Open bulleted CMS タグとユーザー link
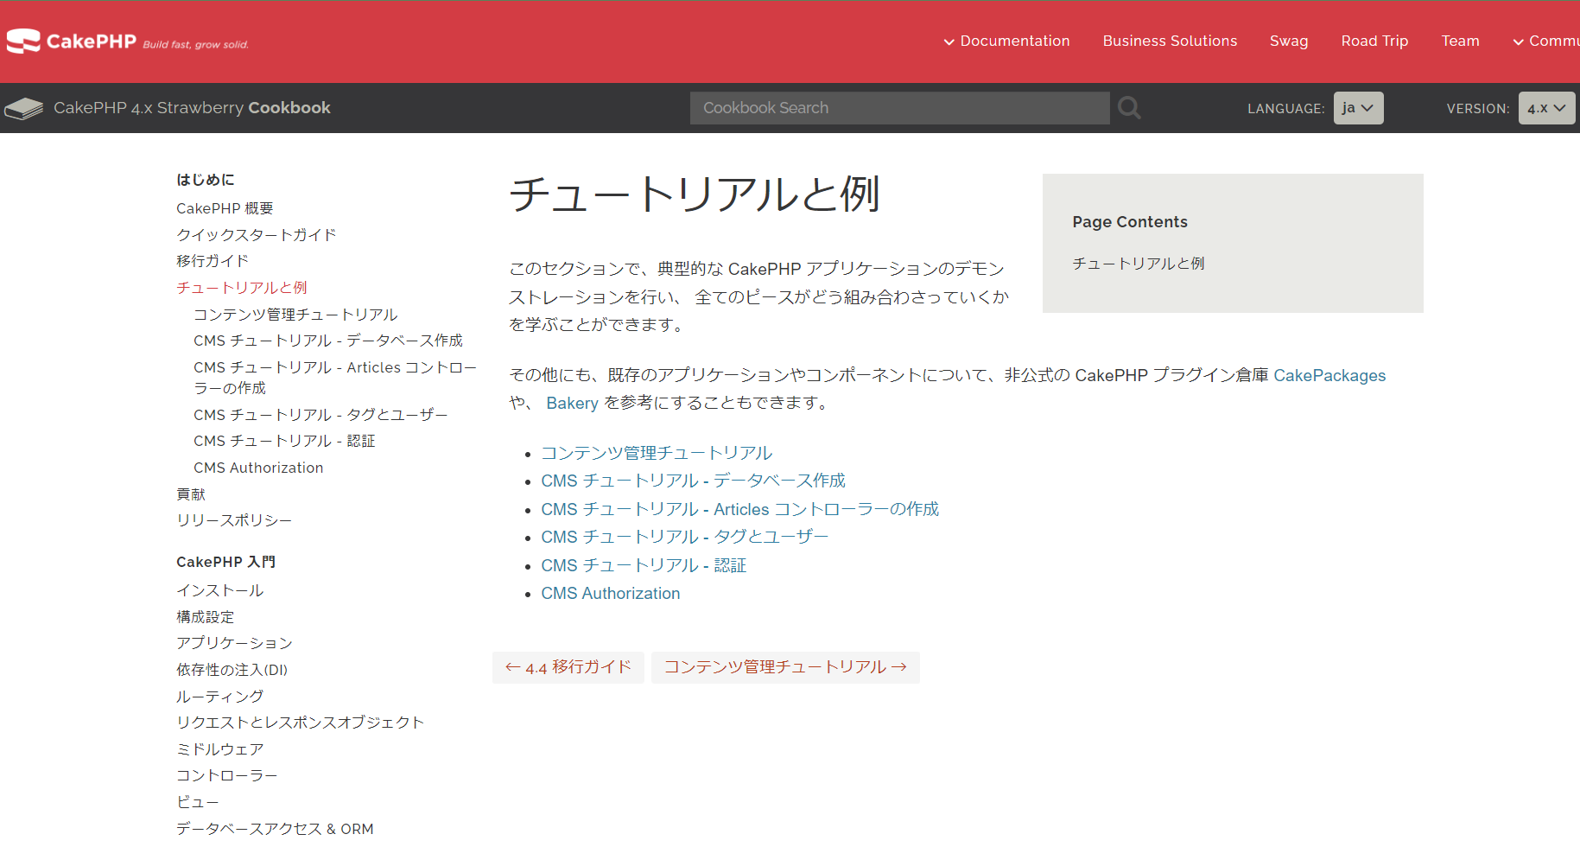This screenshot has width=1580, height=847. 684,537
